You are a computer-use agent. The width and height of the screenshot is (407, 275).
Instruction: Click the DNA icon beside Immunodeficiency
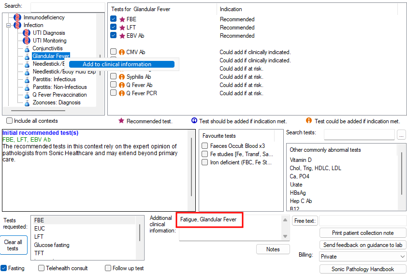(17, 17)
